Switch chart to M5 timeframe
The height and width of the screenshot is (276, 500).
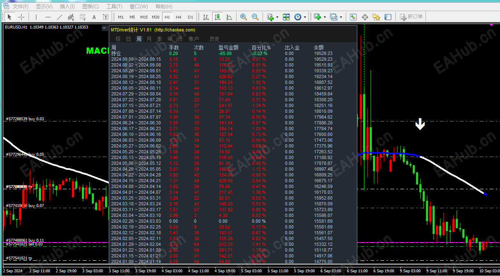tap(132, 17)
